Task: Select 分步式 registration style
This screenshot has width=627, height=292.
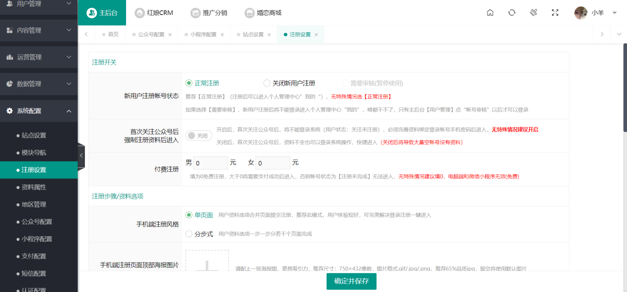Action: [x=189, y=234]
